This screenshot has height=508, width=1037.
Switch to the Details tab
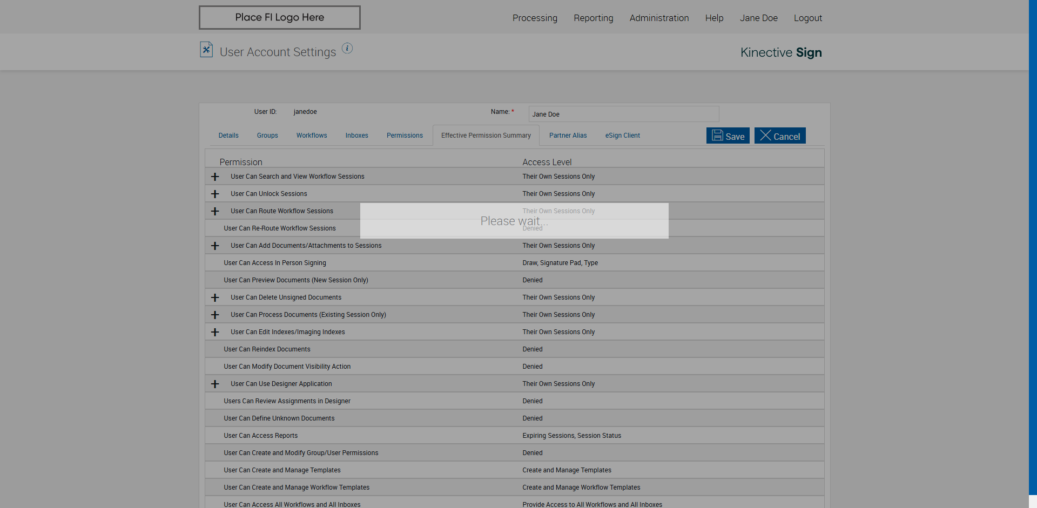[228, 136]
